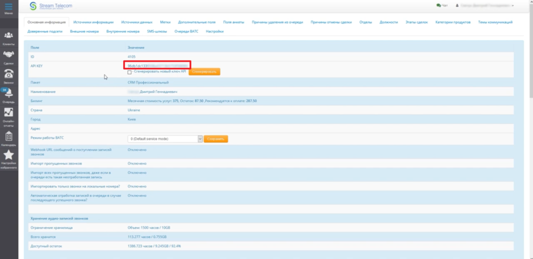
Task: Click the page vertical scrollbar
Action: (529, 130)
